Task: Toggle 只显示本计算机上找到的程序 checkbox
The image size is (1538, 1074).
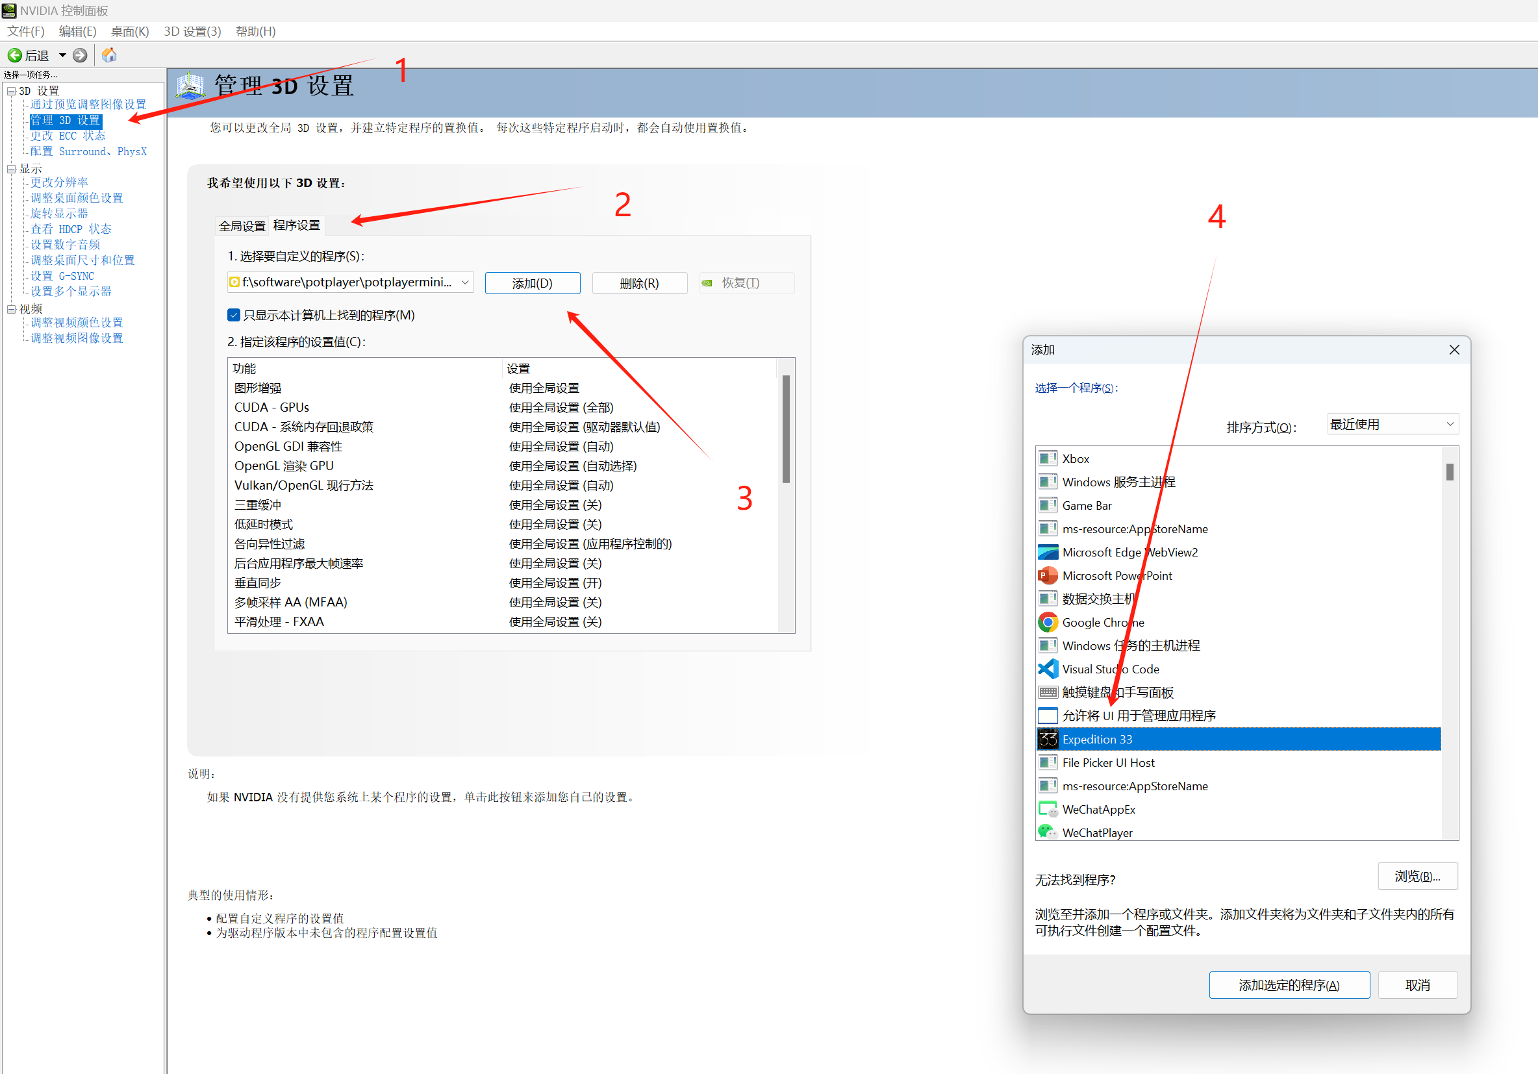Action: [x=234, y=316]
